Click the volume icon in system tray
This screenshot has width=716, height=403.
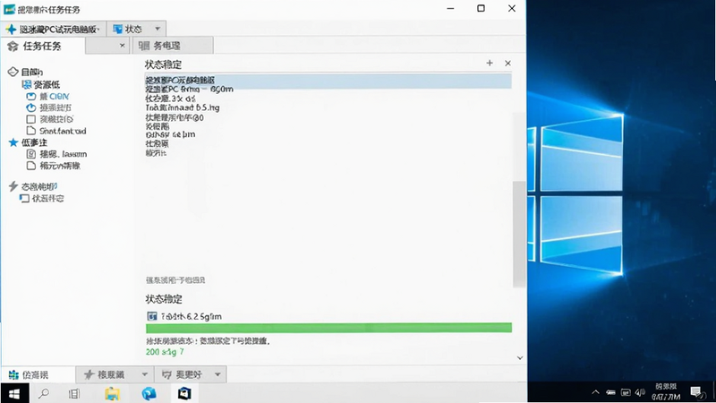click(640, 392)
